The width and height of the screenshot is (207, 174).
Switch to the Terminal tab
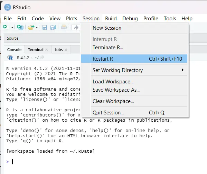36,50
